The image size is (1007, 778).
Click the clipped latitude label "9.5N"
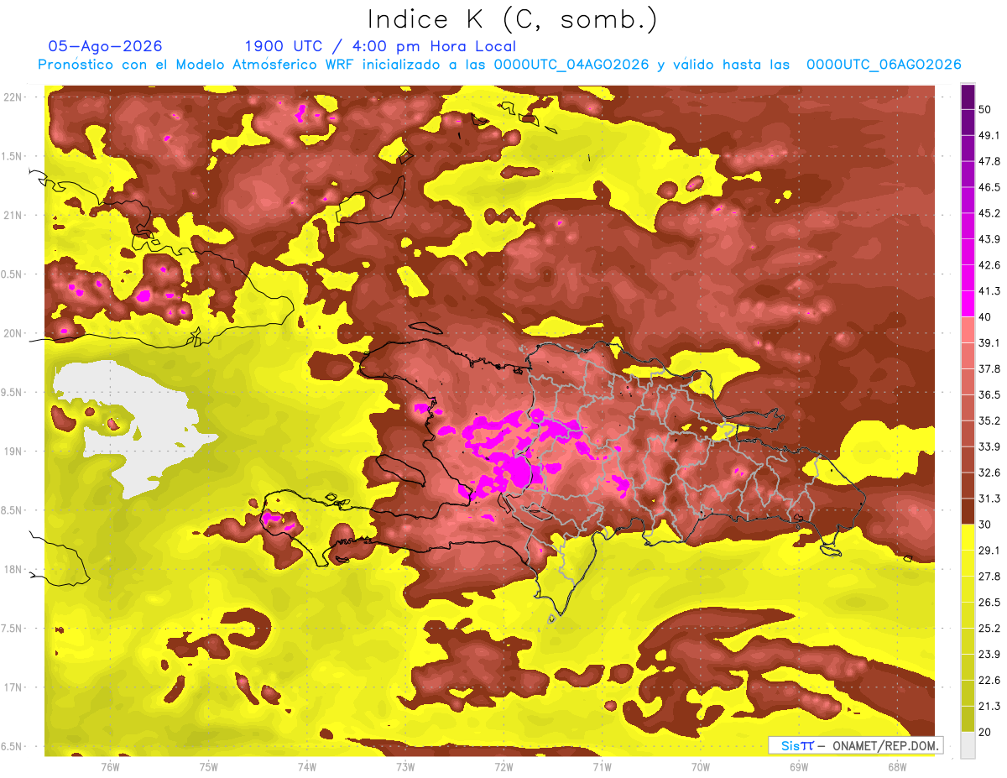[13, 393]
